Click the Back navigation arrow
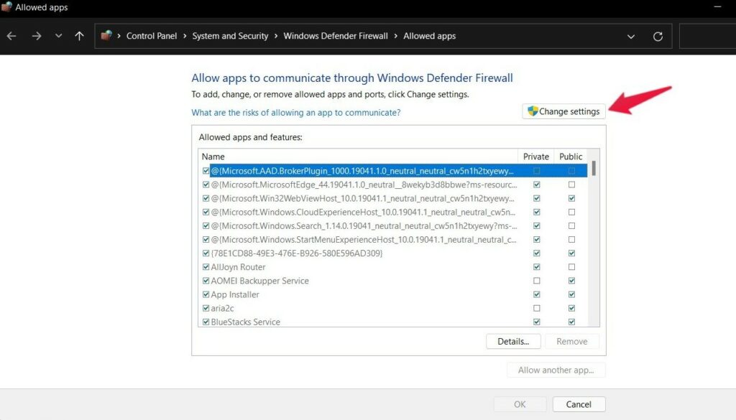The height and width of the screenshot is (420, 736). tap(12, 36)
